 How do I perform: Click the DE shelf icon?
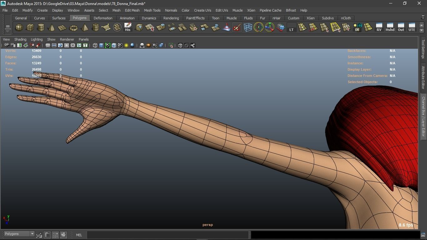pos(357,27)
